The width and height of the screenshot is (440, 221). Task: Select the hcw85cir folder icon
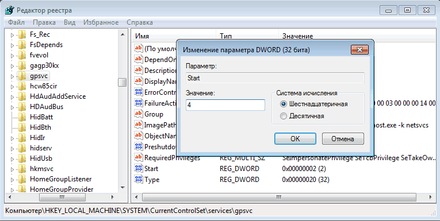(22, 86)
